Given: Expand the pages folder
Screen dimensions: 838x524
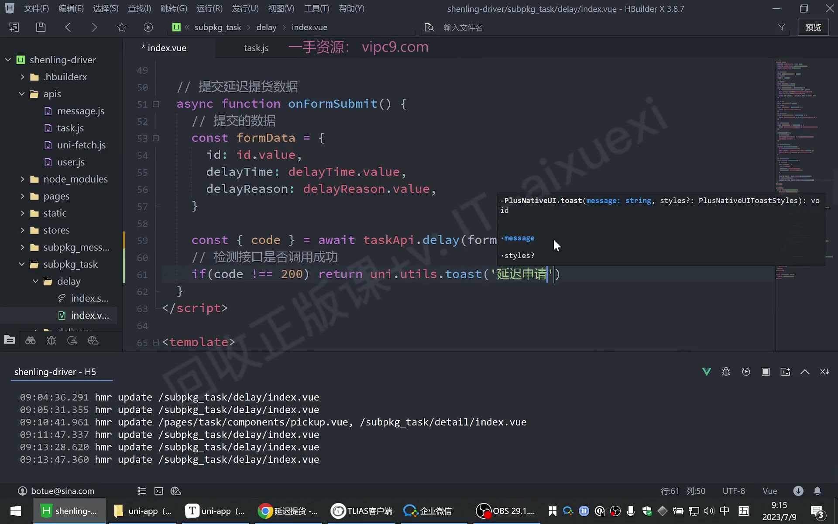Looking at the screenshot, I should tap(22, 196).
